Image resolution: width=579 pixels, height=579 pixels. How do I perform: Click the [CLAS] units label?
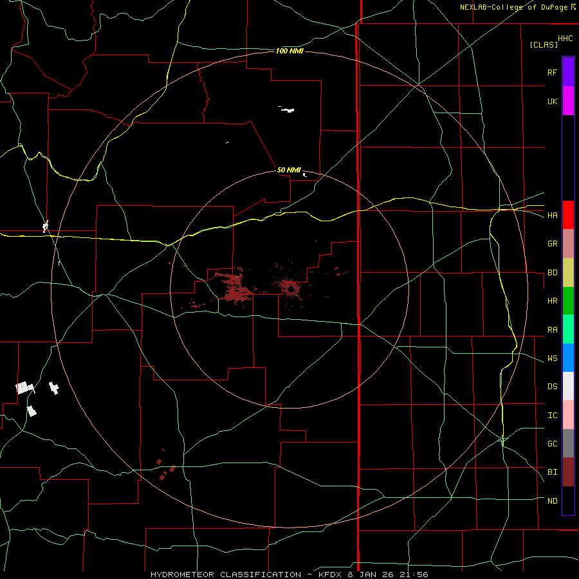pos(544,44)
